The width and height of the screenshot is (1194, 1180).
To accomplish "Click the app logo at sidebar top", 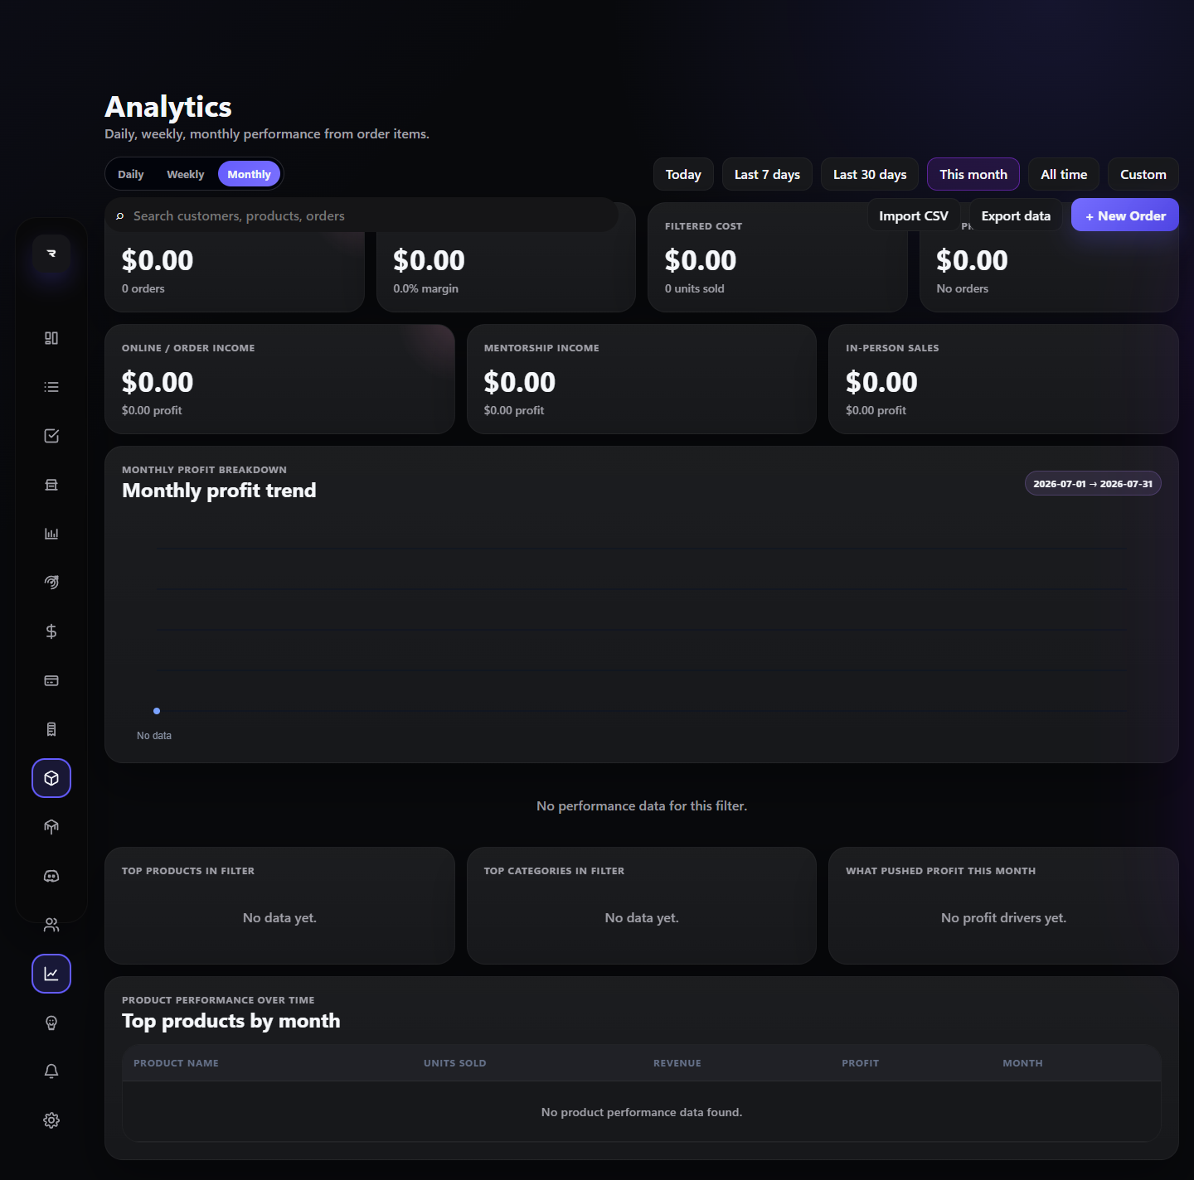I will pos(51,254).
